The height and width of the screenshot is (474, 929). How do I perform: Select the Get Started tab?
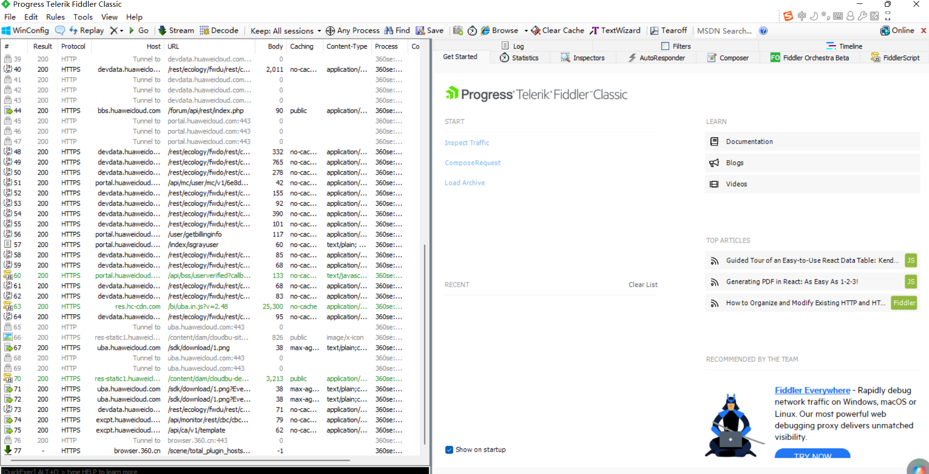460,57
